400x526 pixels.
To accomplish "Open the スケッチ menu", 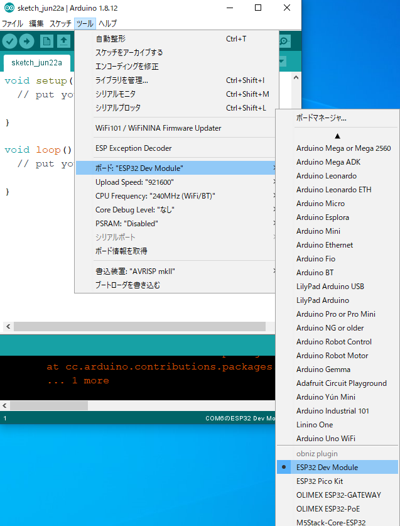I will tap(60, 24).
